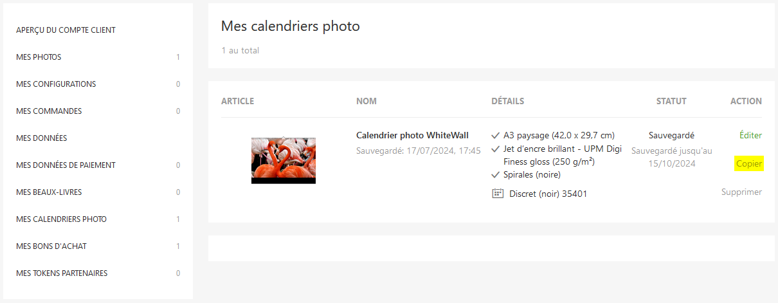Copy the calendar using Copier

coord(749,163)
